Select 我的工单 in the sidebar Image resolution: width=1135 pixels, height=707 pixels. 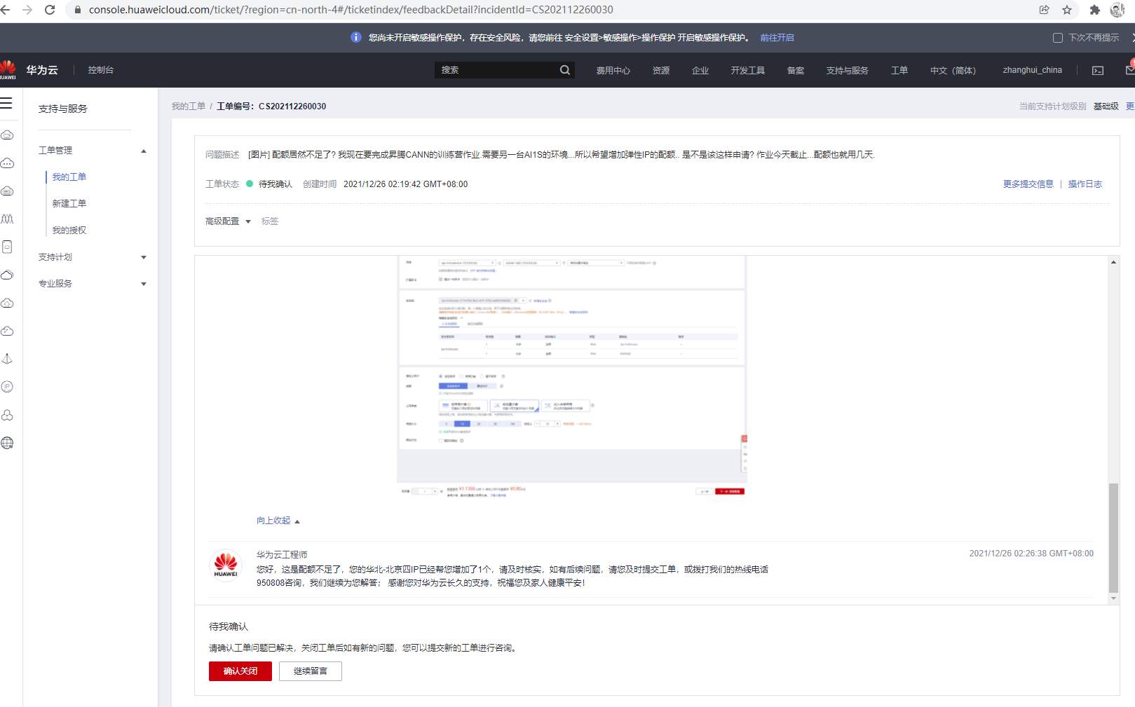coord(69,177)
